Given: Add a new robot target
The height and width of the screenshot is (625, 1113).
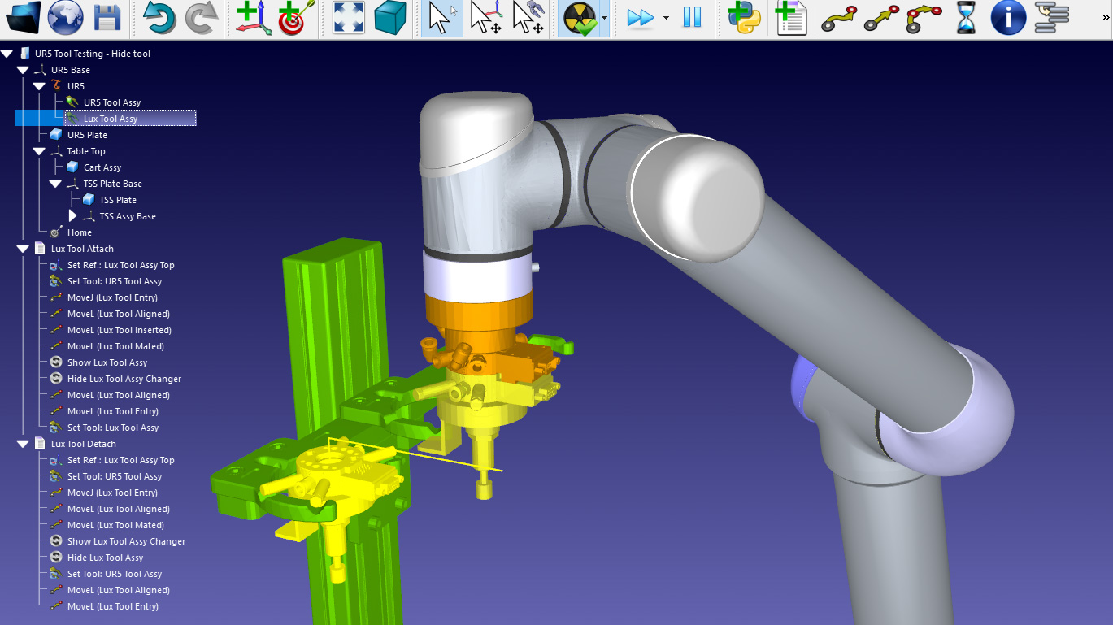Looking at the screenshot, I should (293, 17).
